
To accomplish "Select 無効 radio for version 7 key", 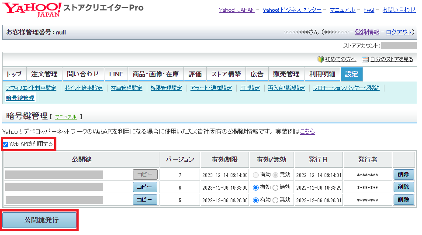I will 275,175.
